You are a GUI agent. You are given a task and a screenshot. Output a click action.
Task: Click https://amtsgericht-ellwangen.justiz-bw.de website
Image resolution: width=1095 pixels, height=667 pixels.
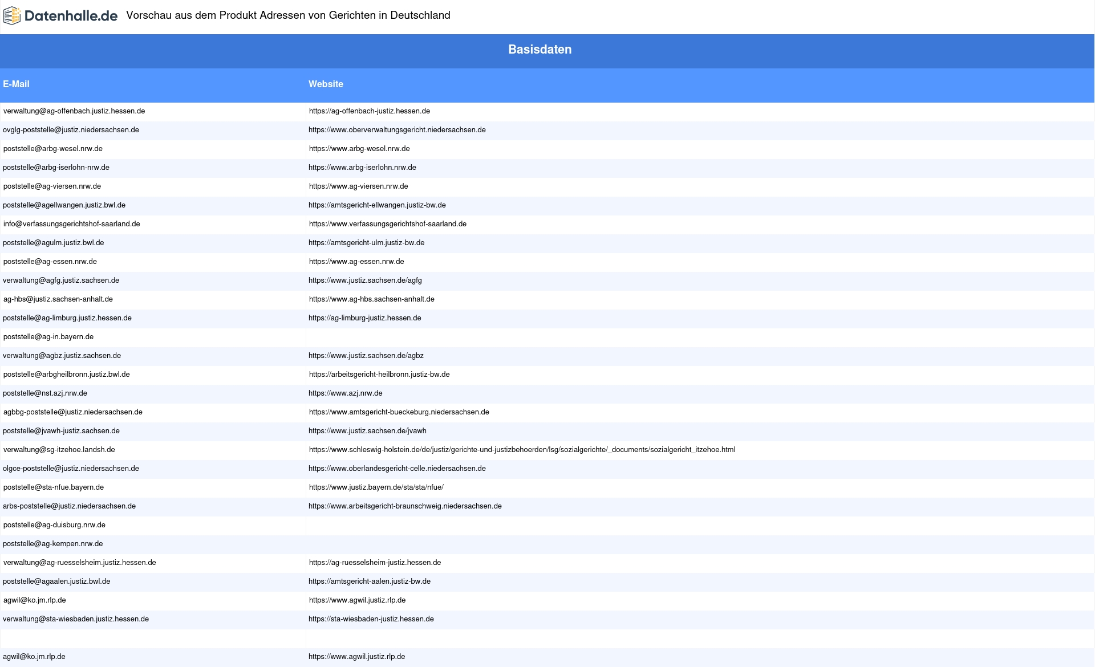pos(377,205)
